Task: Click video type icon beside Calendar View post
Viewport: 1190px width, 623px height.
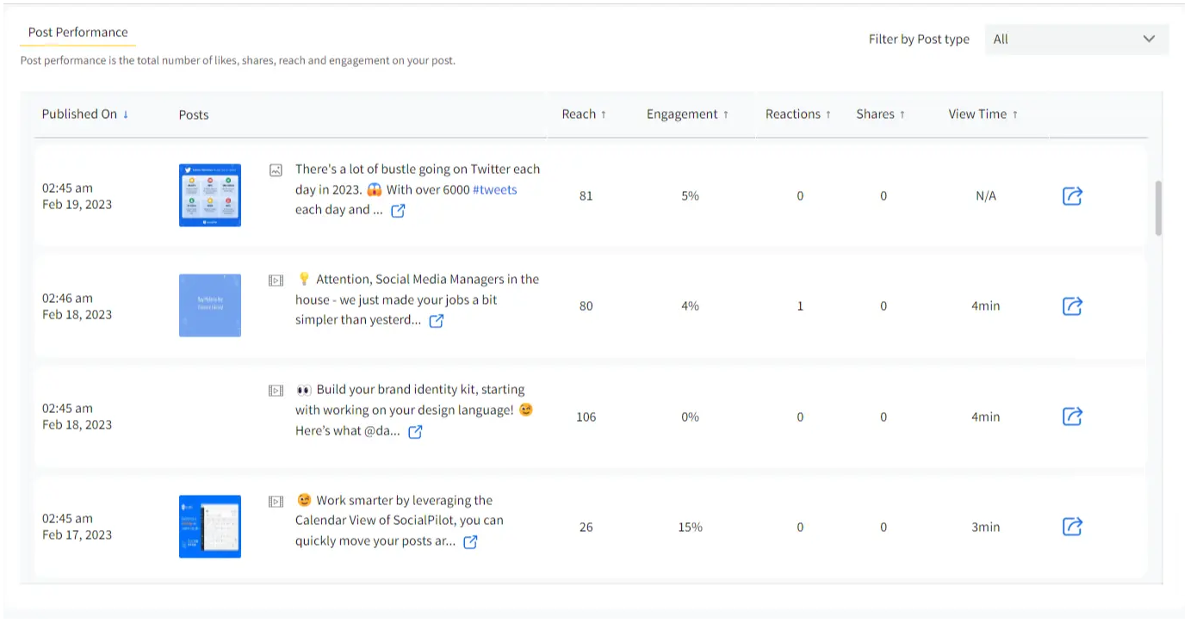Action: (x=276, y=501)
